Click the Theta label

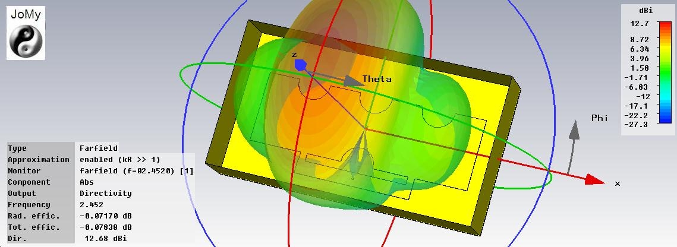[x=377, y=79]
